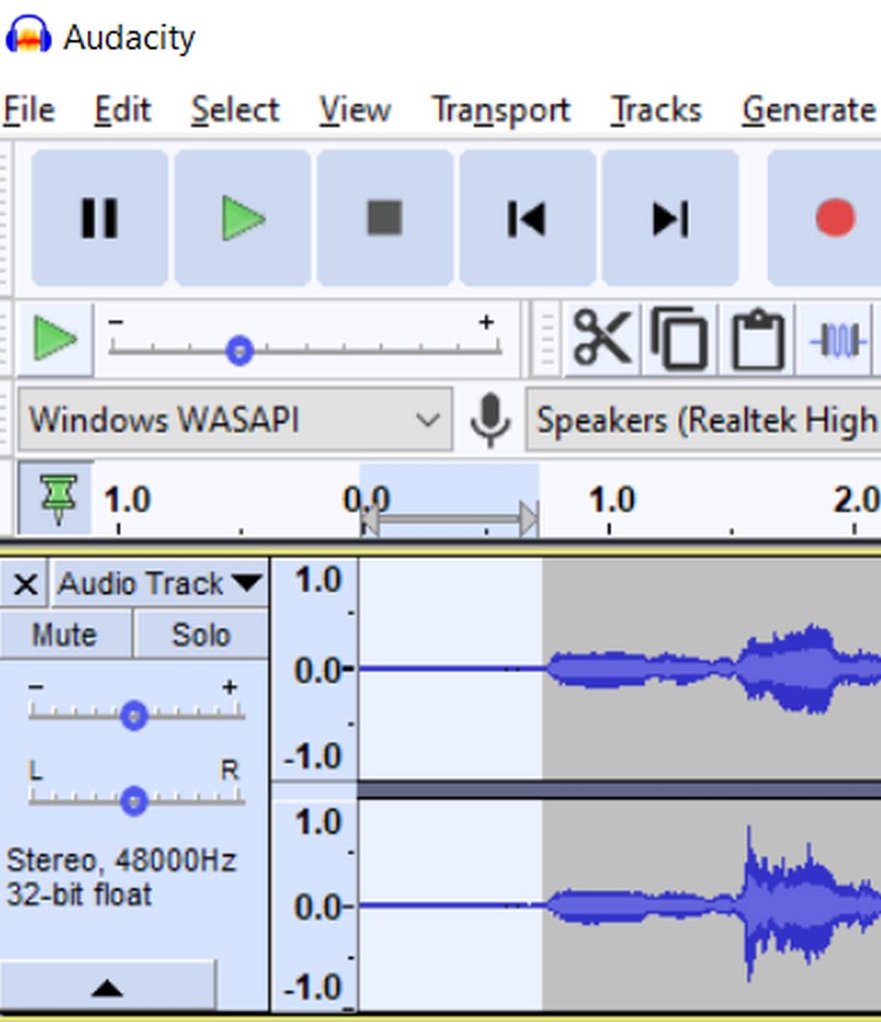Open the Edit menu
This screenshot has height=1022, width=881.
click(123, 110)
